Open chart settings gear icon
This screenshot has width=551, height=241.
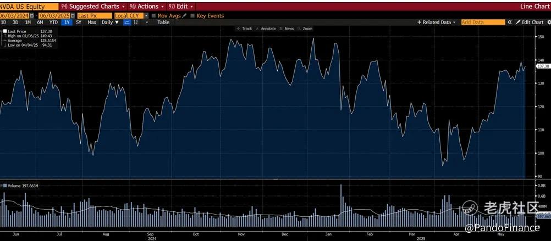click(x=549, y=22)
